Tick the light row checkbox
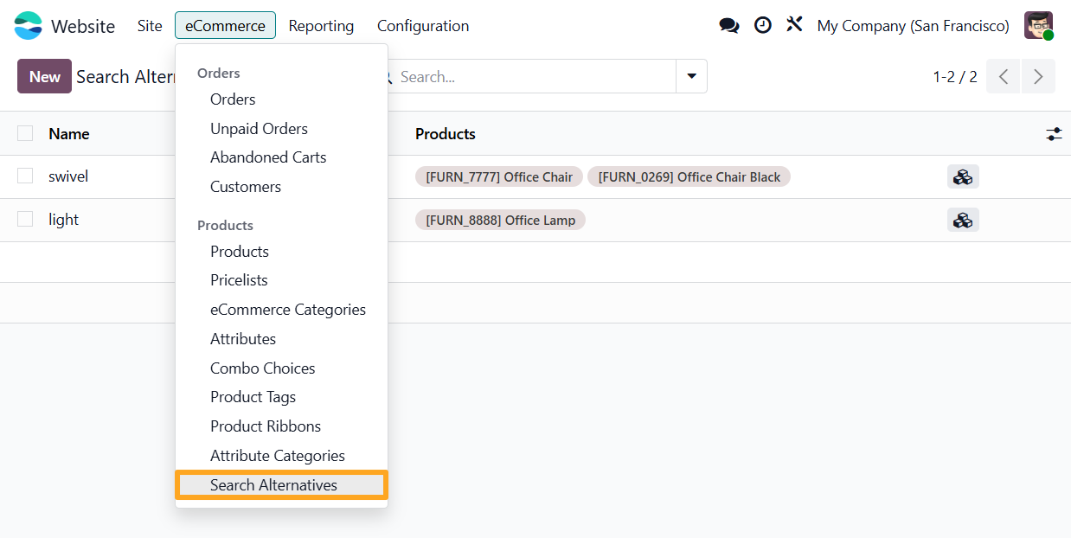 pyautogui.click(x=25, y=220)
